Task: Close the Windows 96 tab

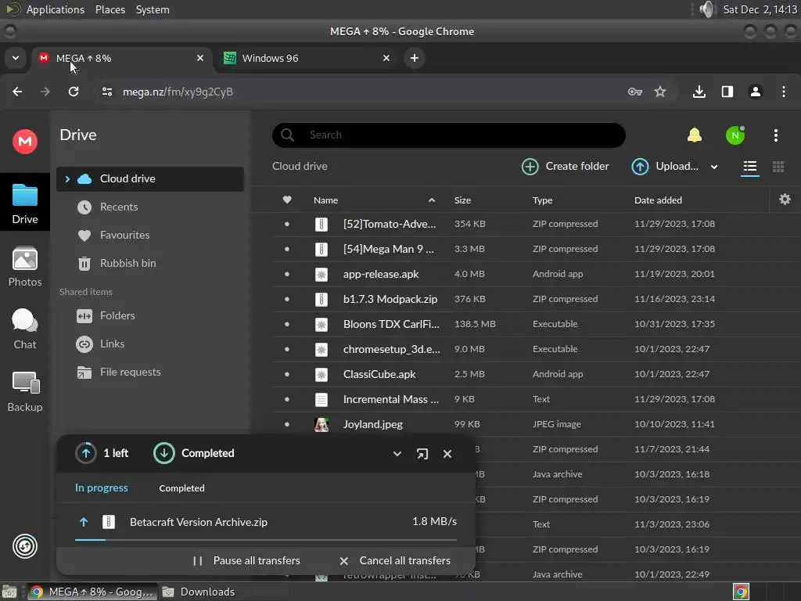Action: [x=386, y=58]
